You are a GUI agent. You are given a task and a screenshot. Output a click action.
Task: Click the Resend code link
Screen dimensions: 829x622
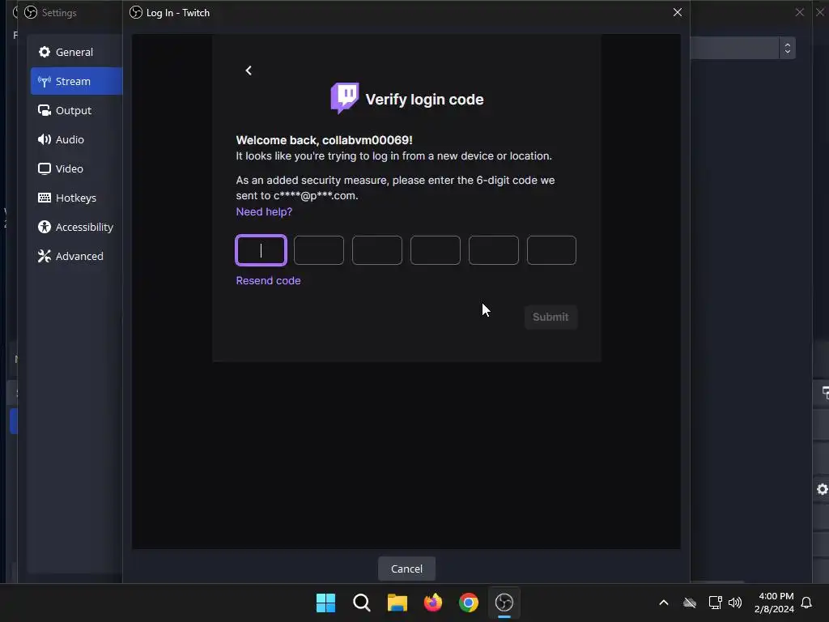coord(268,280)
